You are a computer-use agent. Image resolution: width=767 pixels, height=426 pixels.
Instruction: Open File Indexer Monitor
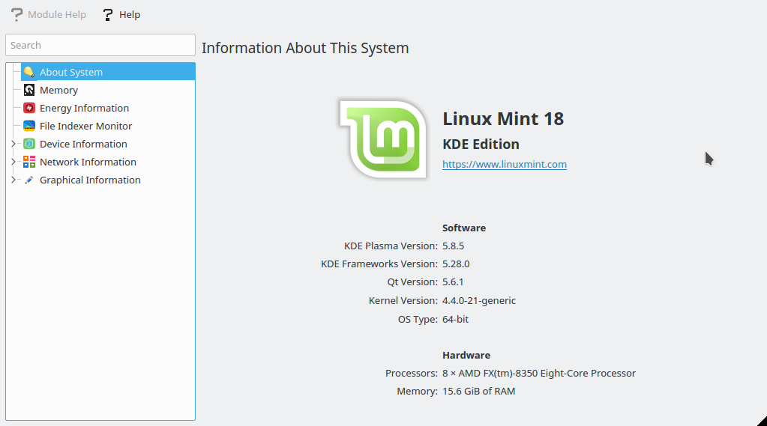[x=85, y=126]
